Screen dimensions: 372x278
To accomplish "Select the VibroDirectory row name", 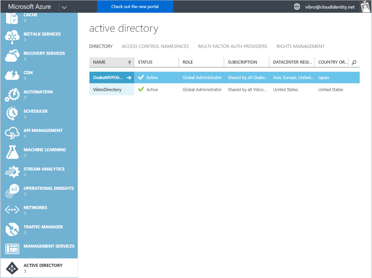I will tap(107, 89).
